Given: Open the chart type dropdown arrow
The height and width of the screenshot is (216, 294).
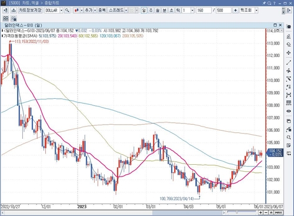Looking at the screenshot, I should pyautogui.click(x=82, y=11).
